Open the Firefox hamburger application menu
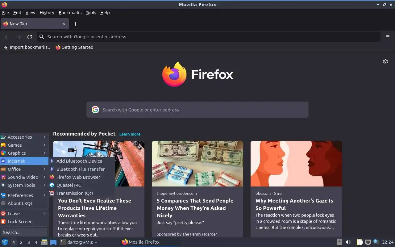This screenshot has height=247, width=395. pyautogui.click(x=388, y=37)
